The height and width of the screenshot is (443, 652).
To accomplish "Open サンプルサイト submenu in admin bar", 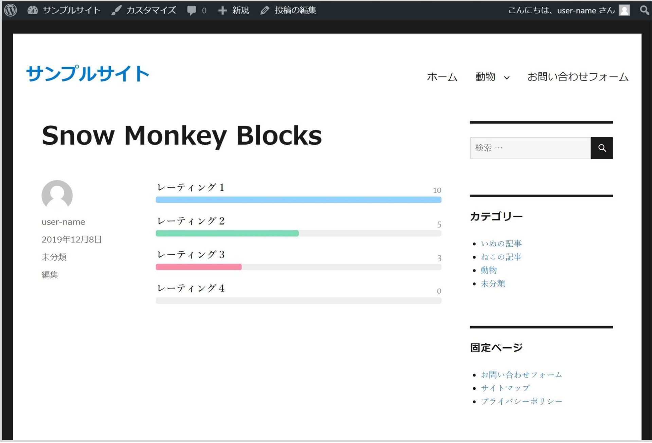I will click(x=71, y=10).
